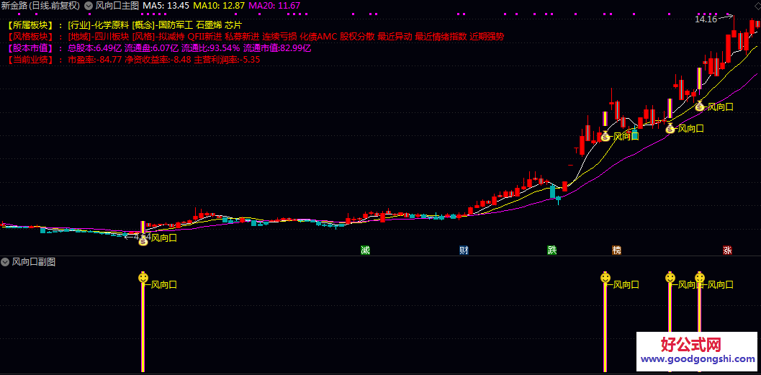Click the [行业]-化学原料 text
This screenshot has width=761, height=375.
pos(99,24)
